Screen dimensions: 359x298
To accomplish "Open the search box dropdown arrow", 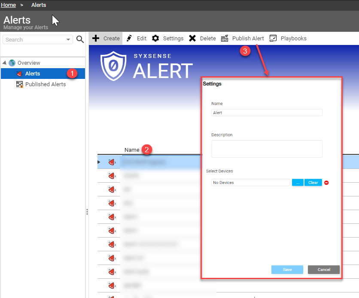I will click(69, 39).
